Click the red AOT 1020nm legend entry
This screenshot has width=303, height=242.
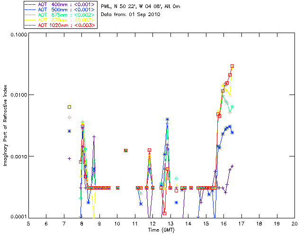60,25
